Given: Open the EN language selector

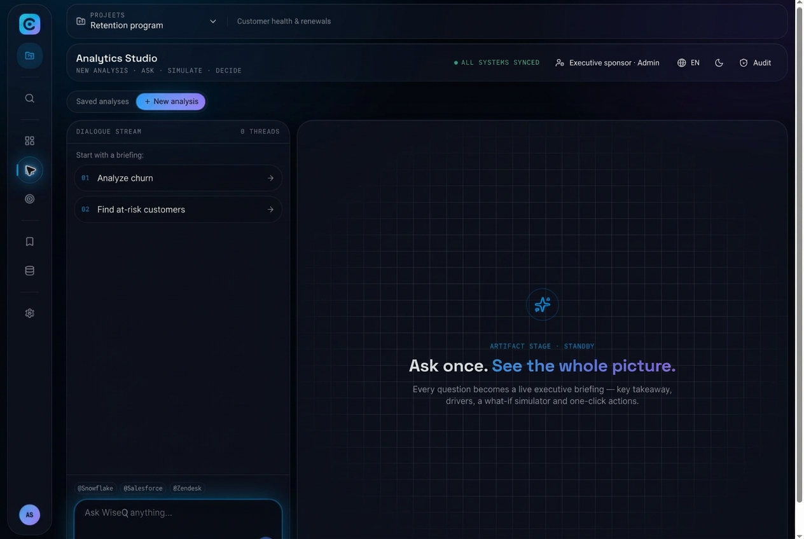Looking at the screenshot, I should [x=688, y=63].
